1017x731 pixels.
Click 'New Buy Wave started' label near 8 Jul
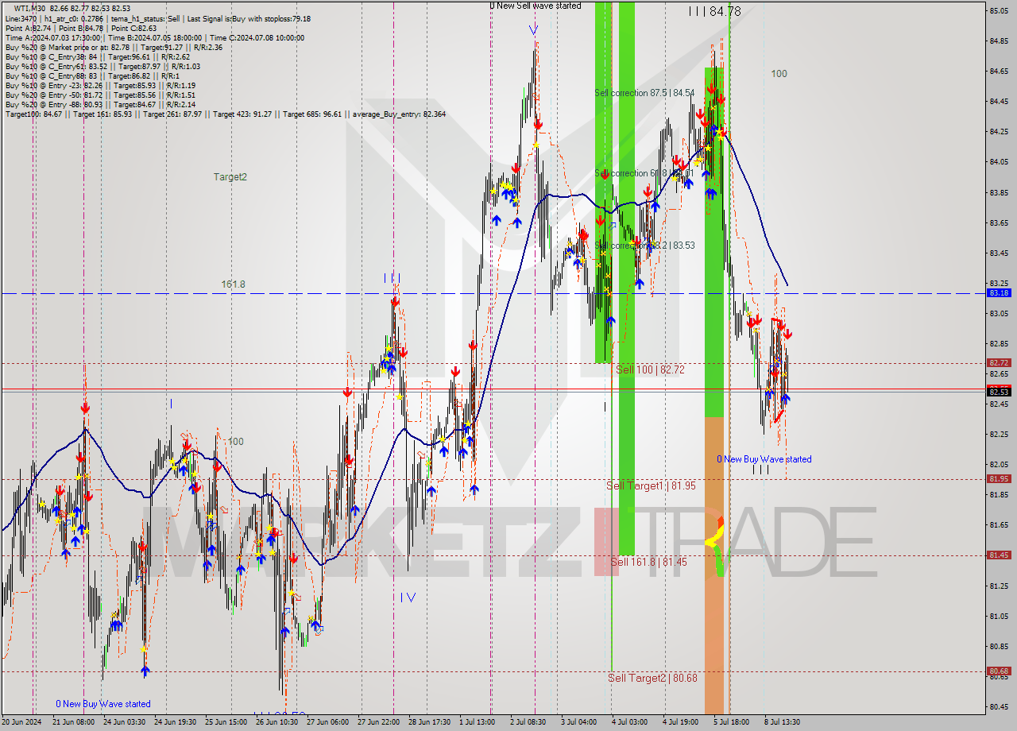pyautogui.click(x=764, y=459)
